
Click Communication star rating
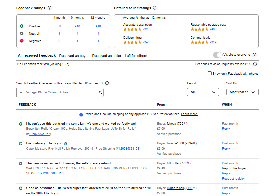[x=199, y=42]
